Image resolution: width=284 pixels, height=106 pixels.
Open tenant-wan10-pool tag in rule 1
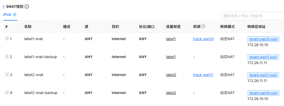click(263, 39)
